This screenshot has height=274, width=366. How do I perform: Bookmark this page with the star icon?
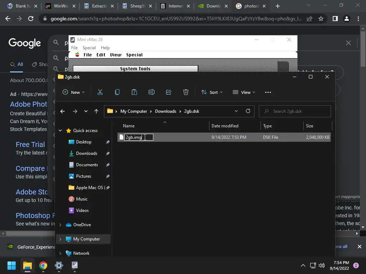point(321,19)
